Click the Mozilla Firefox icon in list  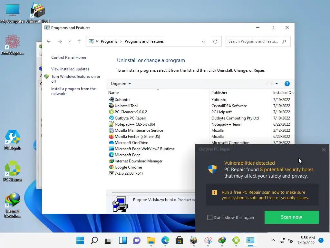111,137
